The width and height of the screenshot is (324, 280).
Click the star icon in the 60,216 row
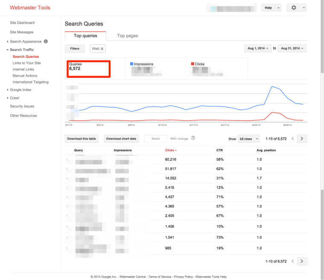67,159
